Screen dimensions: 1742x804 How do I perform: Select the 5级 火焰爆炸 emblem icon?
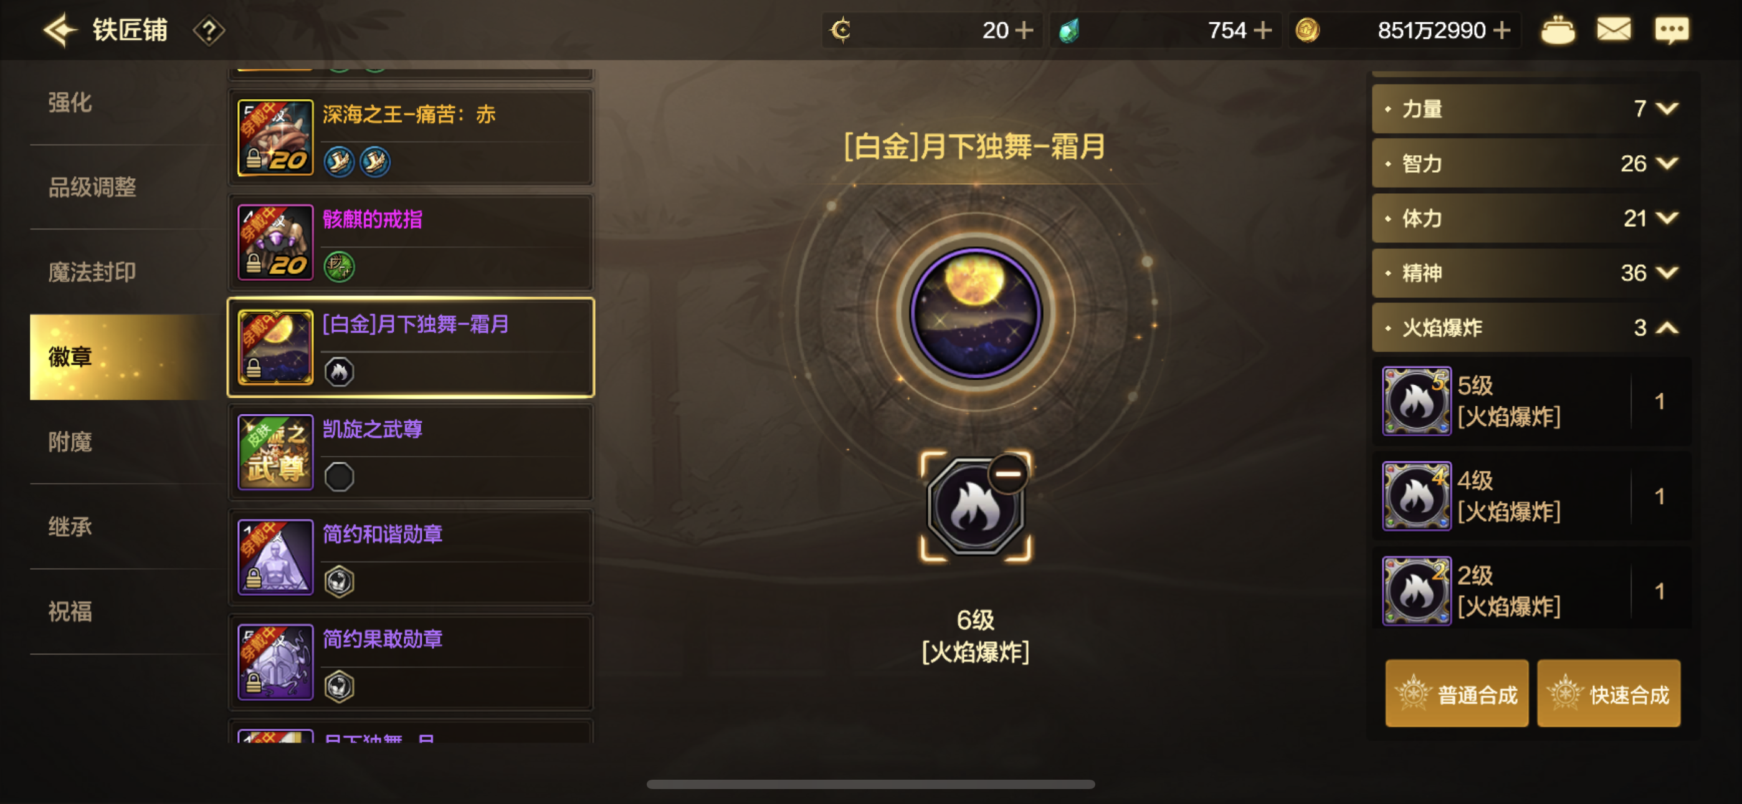1416,401
